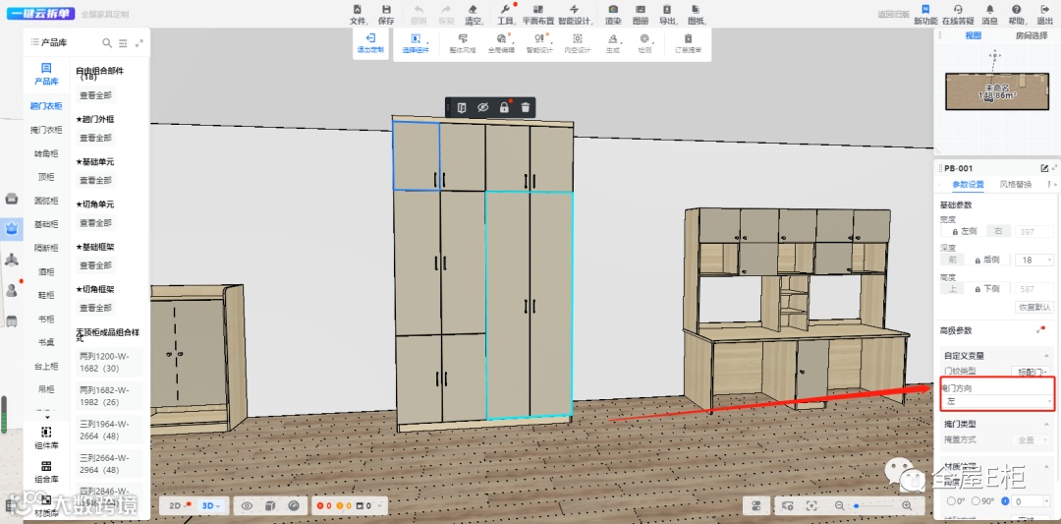Toggle the eye visibility button in bottom bar
1061x524 pixels.
click(x=247, y=505)
